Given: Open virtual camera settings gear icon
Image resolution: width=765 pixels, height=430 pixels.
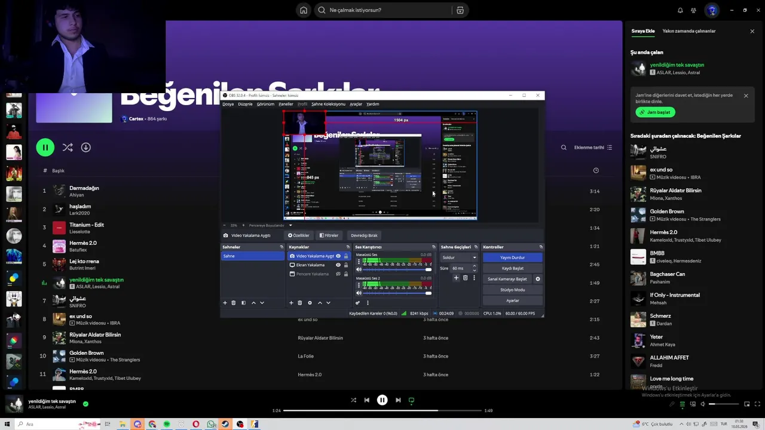Looking at the screenshot, I should tap(537, 279).
